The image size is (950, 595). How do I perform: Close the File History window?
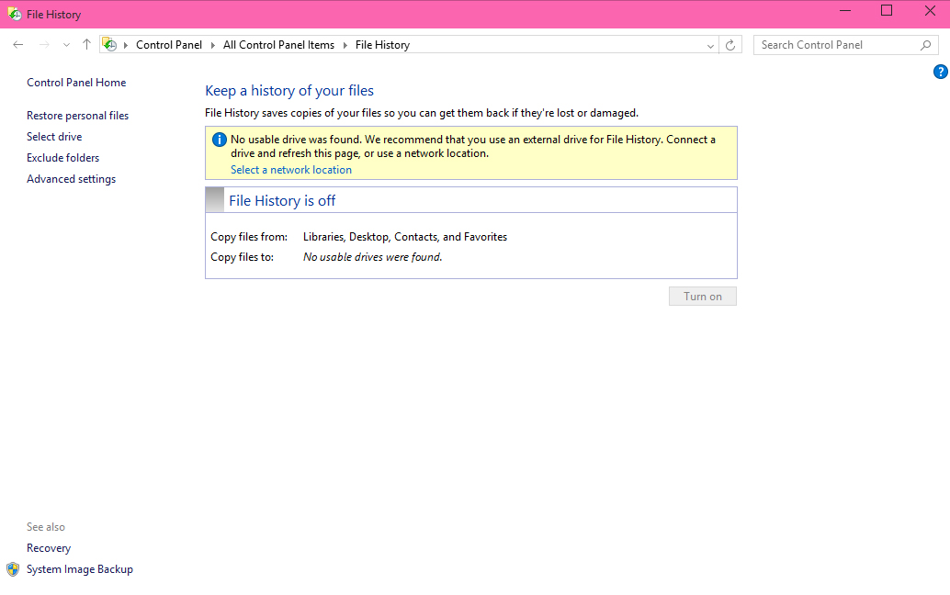pos(930,11)
